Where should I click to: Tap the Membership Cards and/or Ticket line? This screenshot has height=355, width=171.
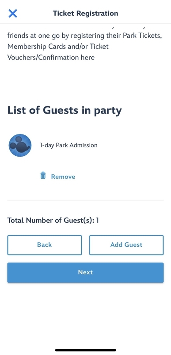click(x=58, y=47)
